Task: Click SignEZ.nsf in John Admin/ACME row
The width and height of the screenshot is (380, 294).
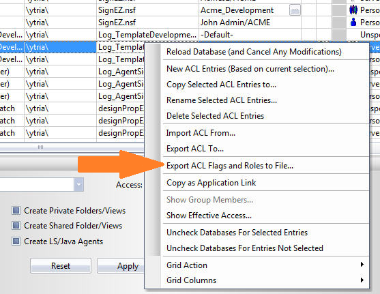Action: pyautogui.click(x=147, y=23)
